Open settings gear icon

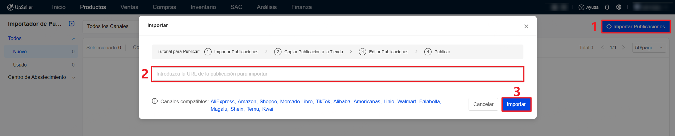point(619,7)
